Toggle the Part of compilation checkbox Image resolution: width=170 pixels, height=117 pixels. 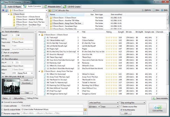point(2,53)
